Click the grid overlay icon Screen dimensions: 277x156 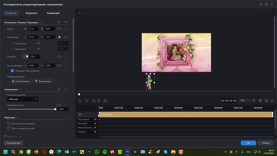[x=267, y=101]
